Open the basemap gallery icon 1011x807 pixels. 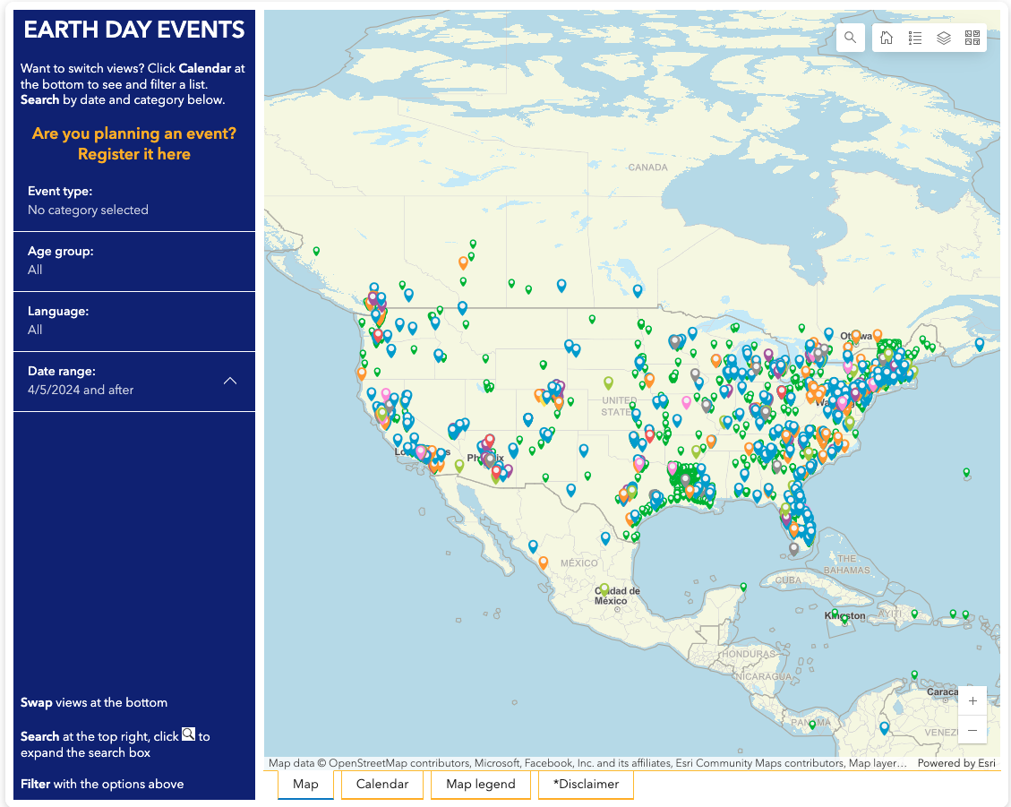tap(972, 38)
